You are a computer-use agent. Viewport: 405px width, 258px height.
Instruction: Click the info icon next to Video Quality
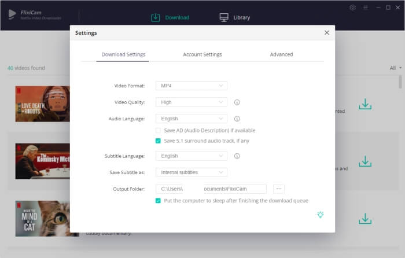(x=237, y=102)
